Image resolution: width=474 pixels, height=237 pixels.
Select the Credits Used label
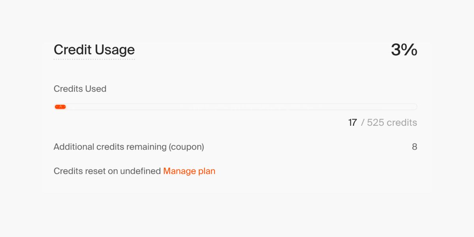click(80, 89)
